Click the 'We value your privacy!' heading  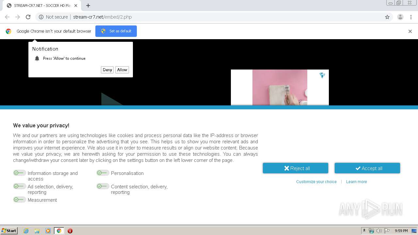(41, 125)
